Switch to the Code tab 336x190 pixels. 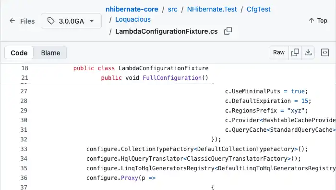(19, 53)
